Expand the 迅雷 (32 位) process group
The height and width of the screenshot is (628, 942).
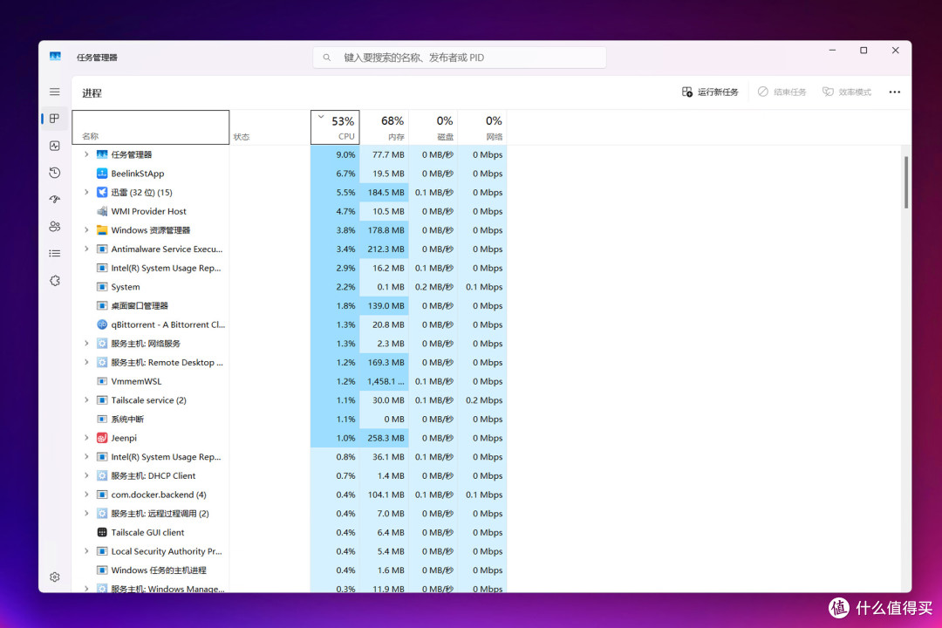85,192
